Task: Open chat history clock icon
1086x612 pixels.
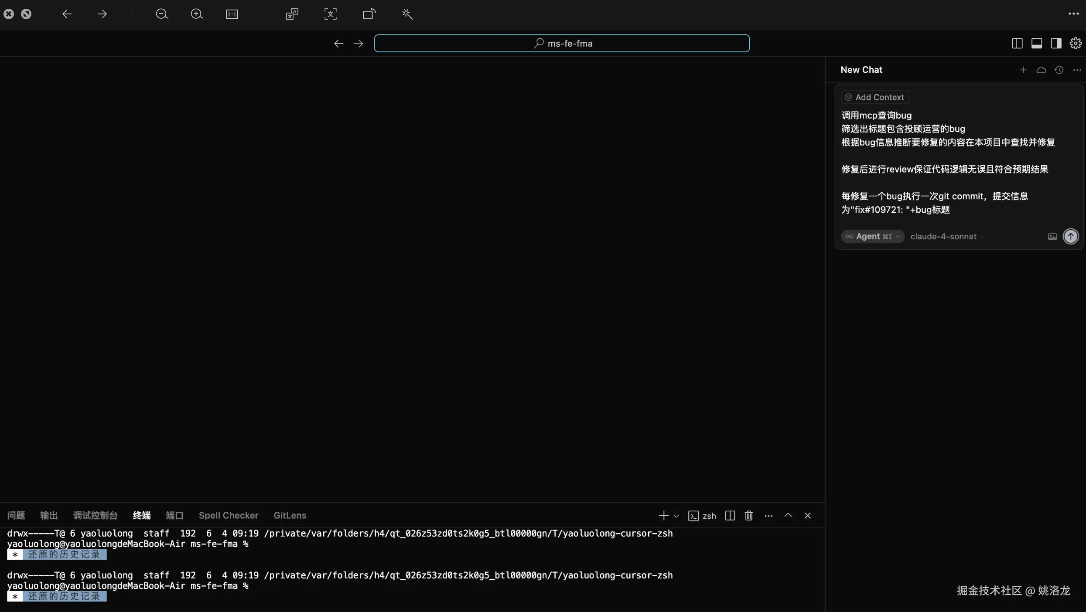Action: (x=1059, y=70)
